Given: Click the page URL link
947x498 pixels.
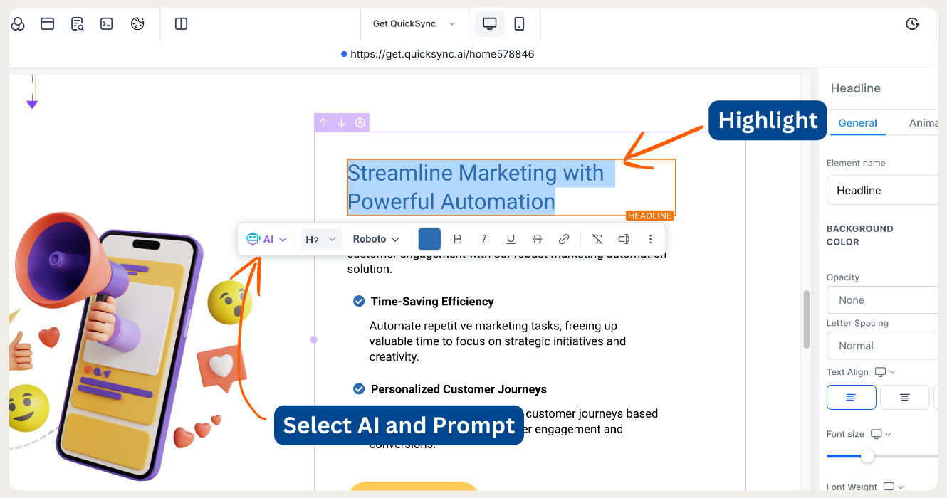Looking at the screenshot, I should click(442, 54).
